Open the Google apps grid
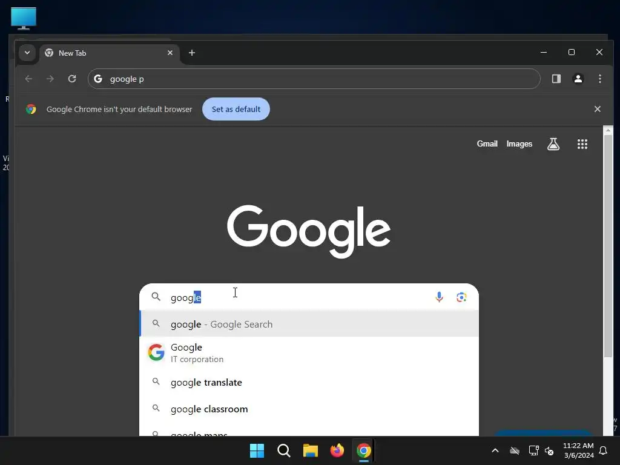620x465 pixels. (582, 144)
